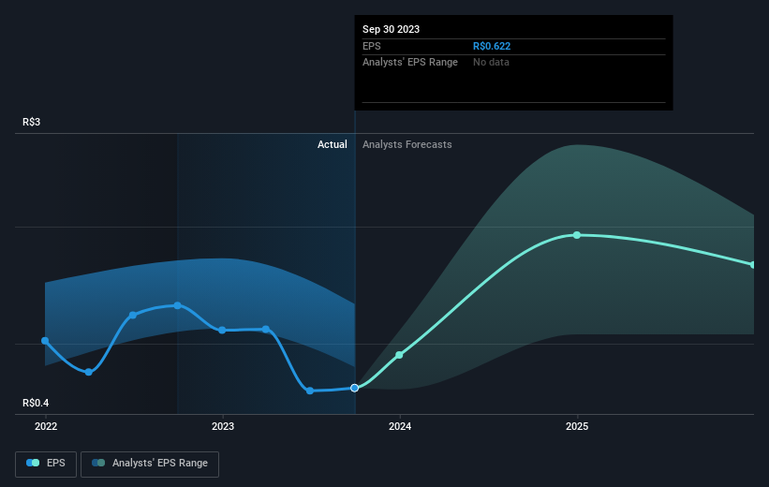Click the 2022 x-axis label
The width and height of the screenshot is (769, 487).
pyautogui.click(x=46, y=427)
